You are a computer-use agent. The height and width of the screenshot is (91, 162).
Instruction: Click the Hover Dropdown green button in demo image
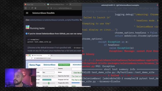point(64,65)
